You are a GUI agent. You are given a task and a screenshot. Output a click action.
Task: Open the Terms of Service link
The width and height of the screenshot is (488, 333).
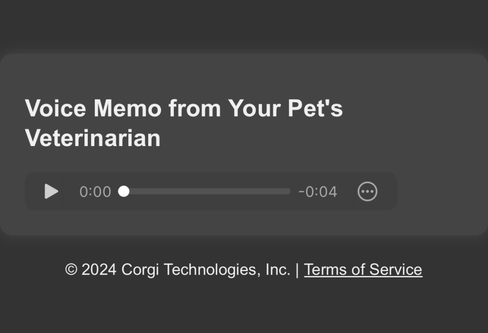pos(363,270)
